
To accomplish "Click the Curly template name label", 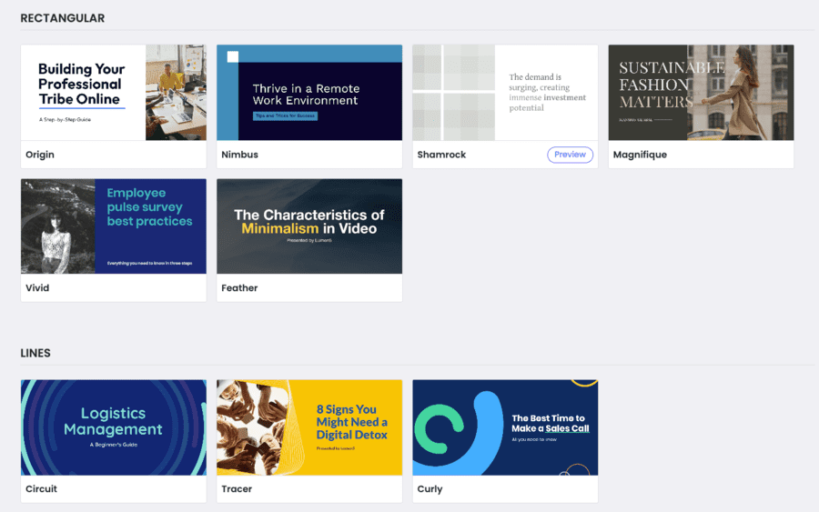I will pyautogui.click(x=430, y=489).
